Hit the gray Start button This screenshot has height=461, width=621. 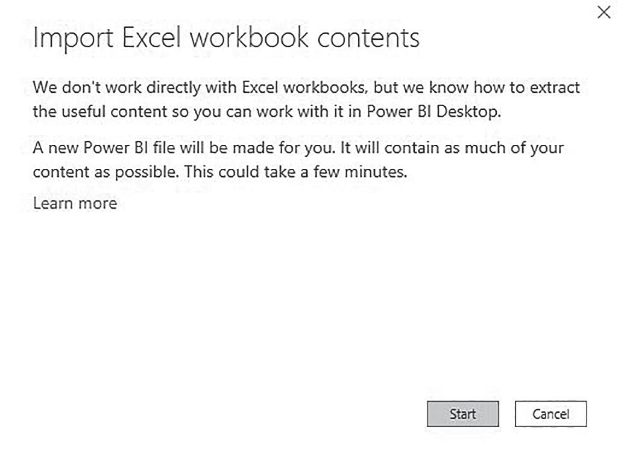point(462,414)
